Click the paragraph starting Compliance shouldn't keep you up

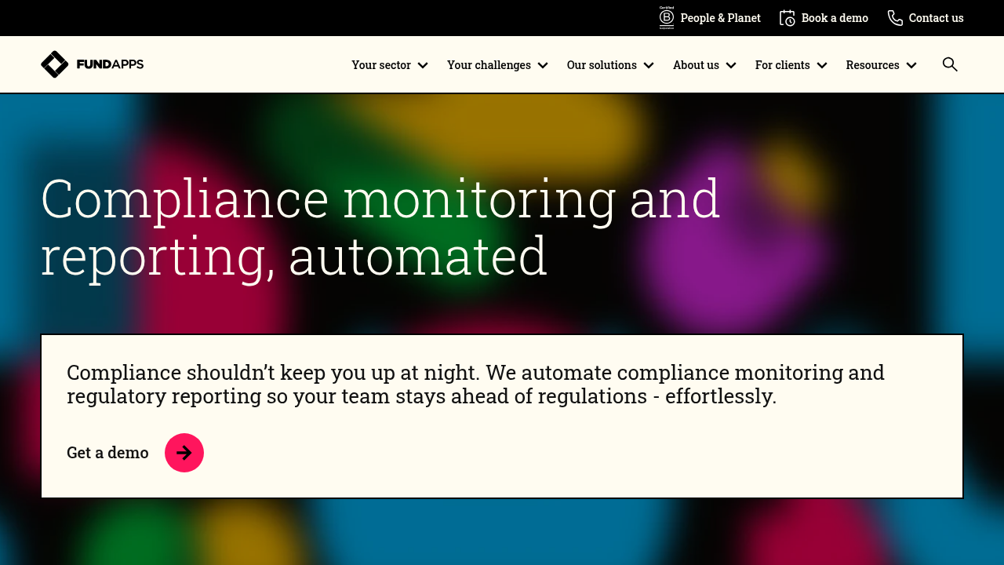coord(475,384)
